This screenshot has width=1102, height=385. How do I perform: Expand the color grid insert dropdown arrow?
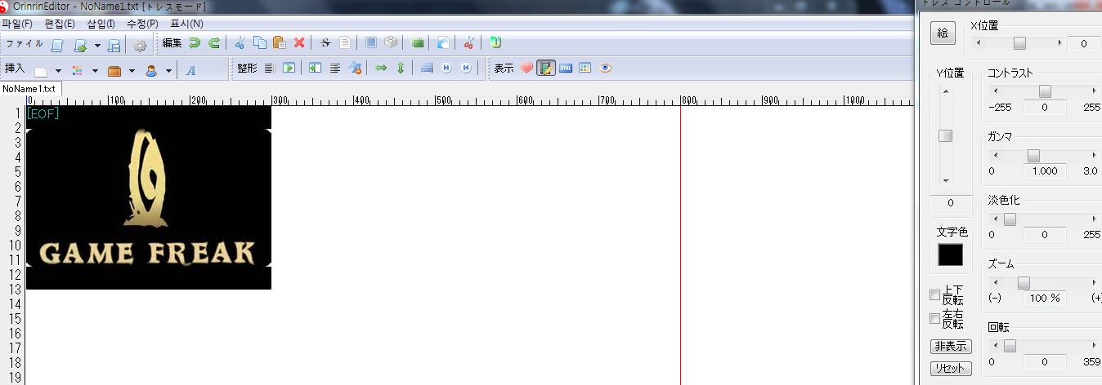pyautogui.click(x=95, y=71)
